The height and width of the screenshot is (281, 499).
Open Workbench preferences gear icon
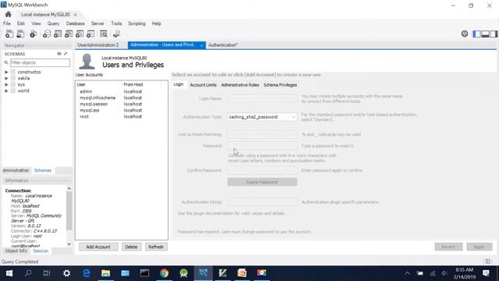coord(465,34)
